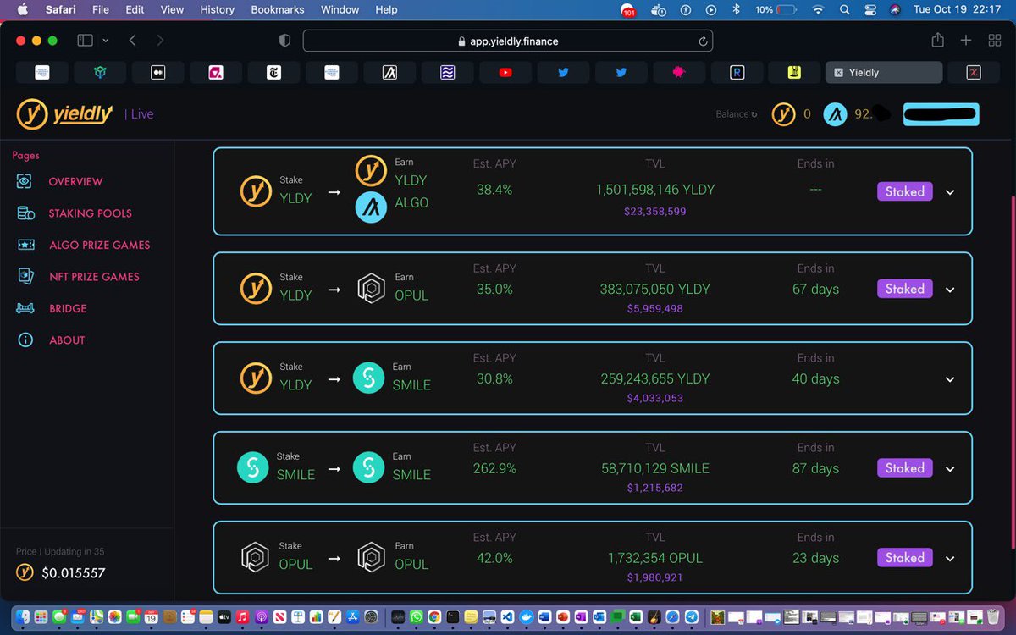Reload the page from the address bar
The image size is (1016, 635).
pyautogui.click(x=702, y=41)
